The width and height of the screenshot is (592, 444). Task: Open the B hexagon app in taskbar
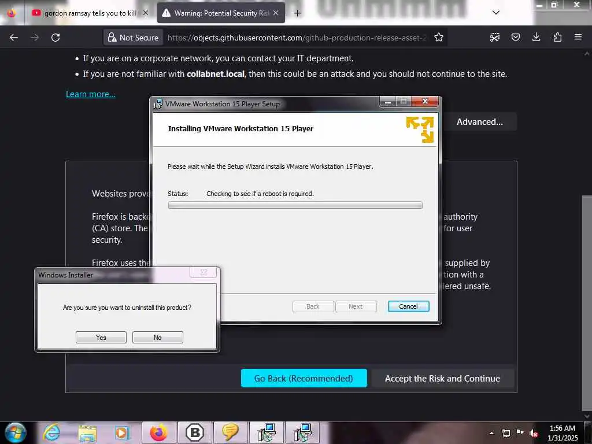coord(195,432)
